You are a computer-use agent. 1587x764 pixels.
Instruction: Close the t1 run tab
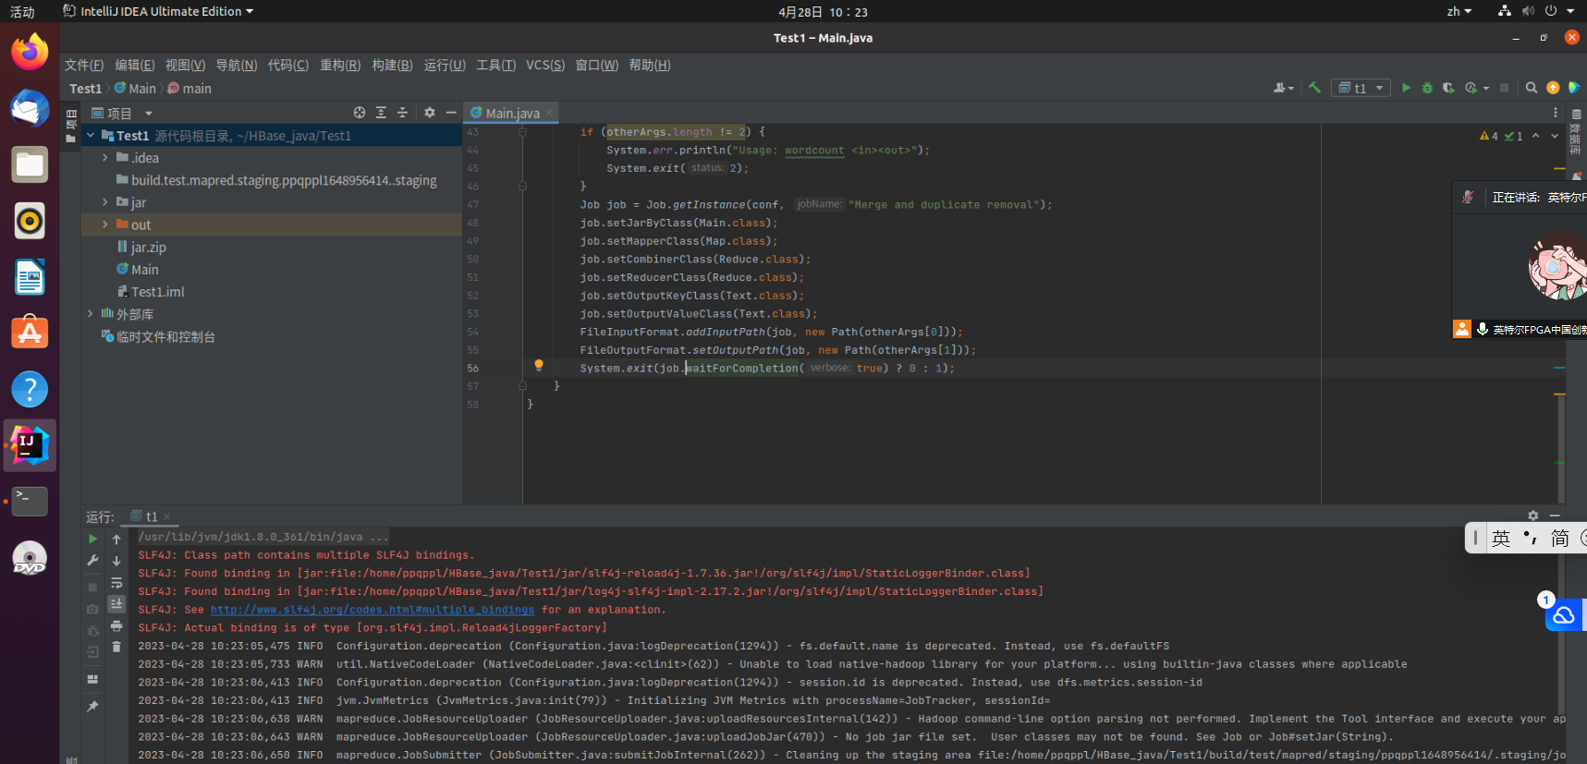pos(167,517)
